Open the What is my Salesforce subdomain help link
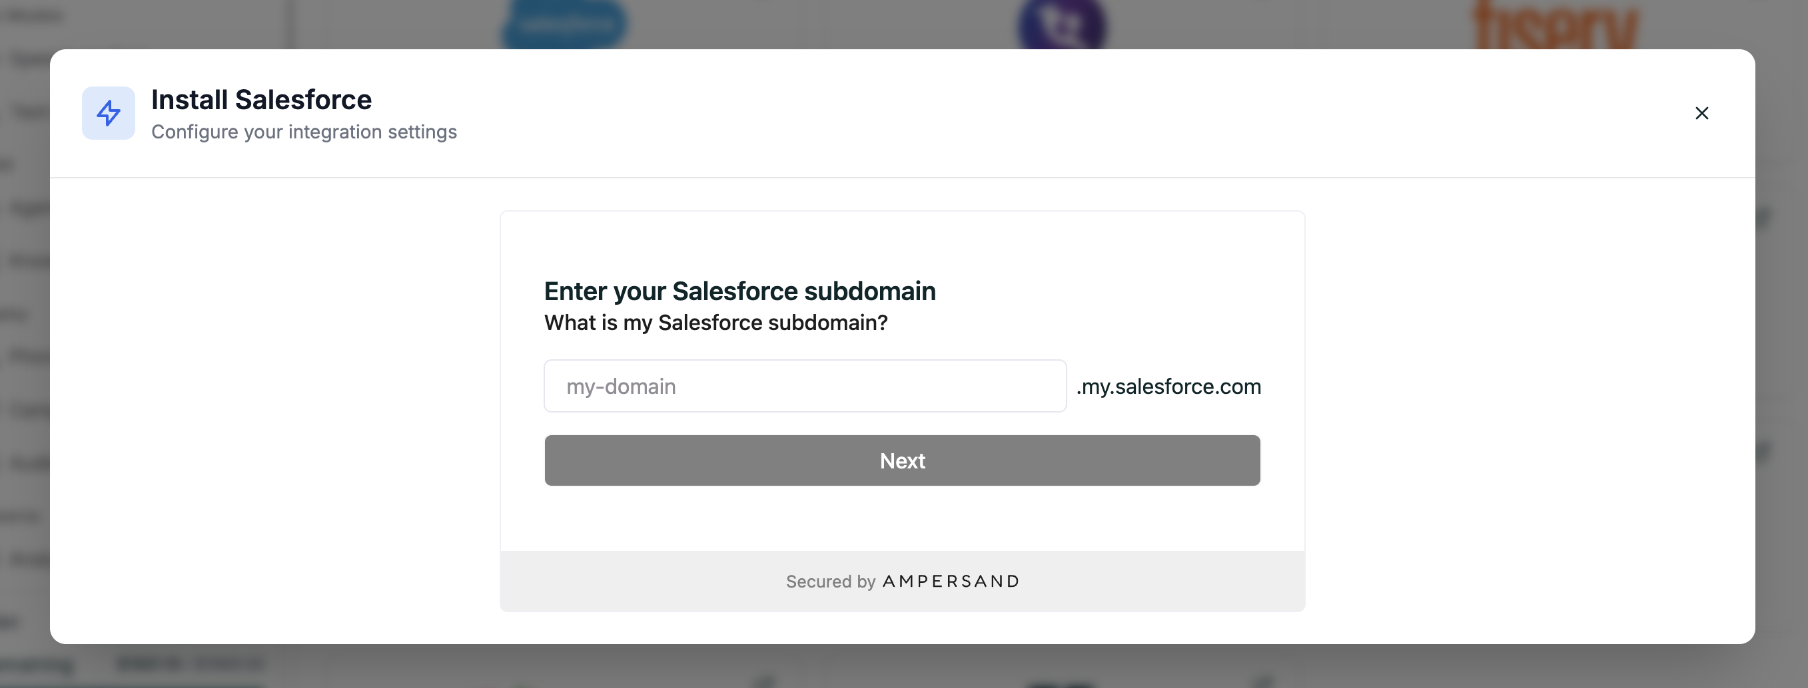 tap(715, 323)
